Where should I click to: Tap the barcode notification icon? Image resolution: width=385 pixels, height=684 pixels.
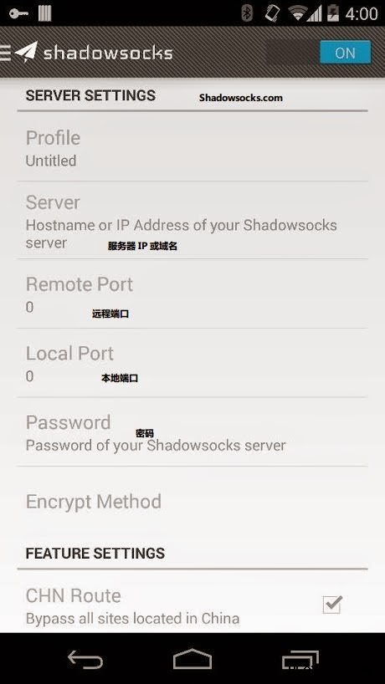44,13
